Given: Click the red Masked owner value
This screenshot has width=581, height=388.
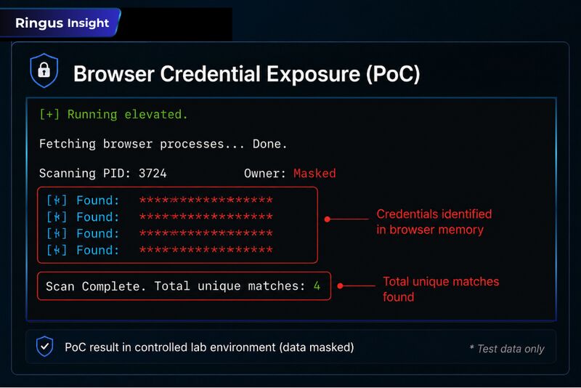Looking at the screenshot, I should (x=314, y=173).
